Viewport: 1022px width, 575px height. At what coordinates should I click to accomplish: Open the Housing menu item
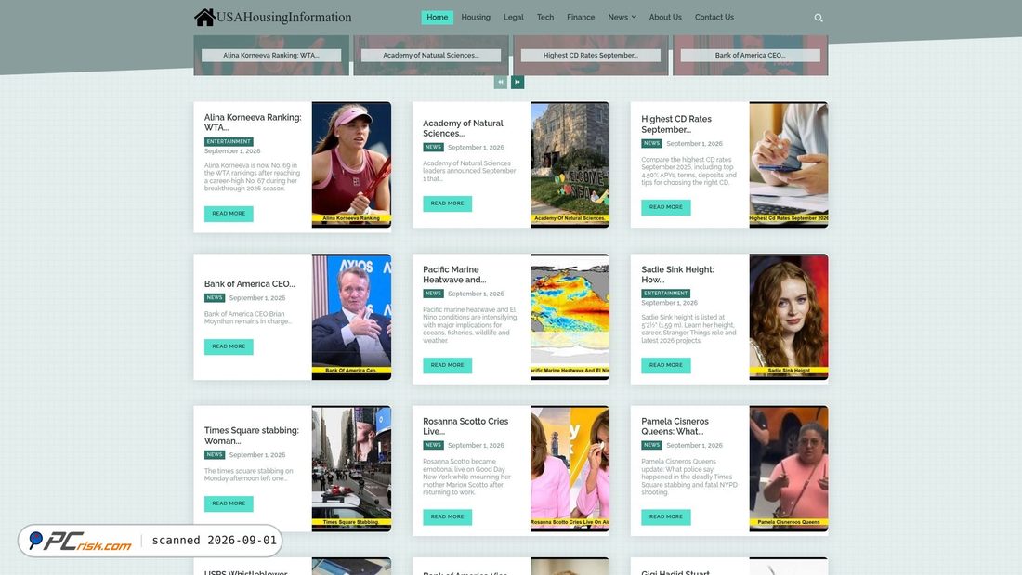[476, 18]
